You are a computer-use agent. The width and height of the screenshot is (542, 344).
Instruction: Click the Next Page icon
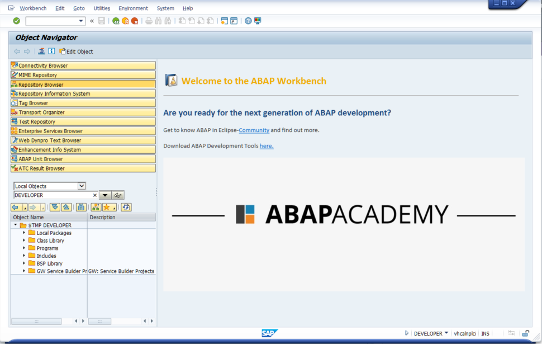(201, 21)
